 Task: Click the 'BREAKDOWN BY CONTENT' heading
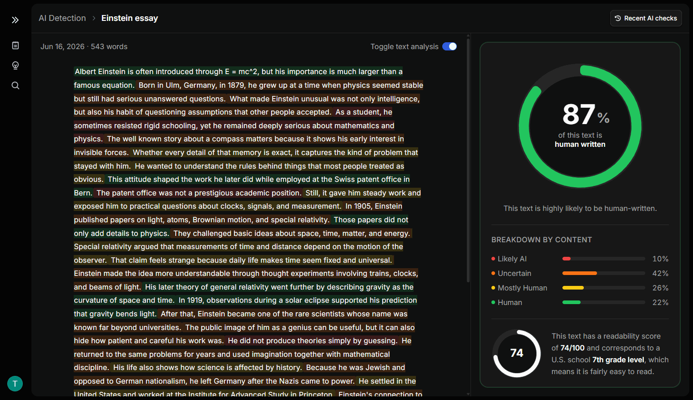pos(541,240)
